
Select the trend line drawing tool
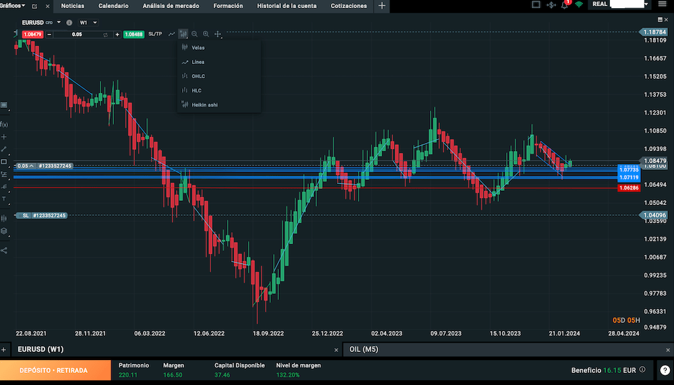pyautogui.click(x=4, y=149)
